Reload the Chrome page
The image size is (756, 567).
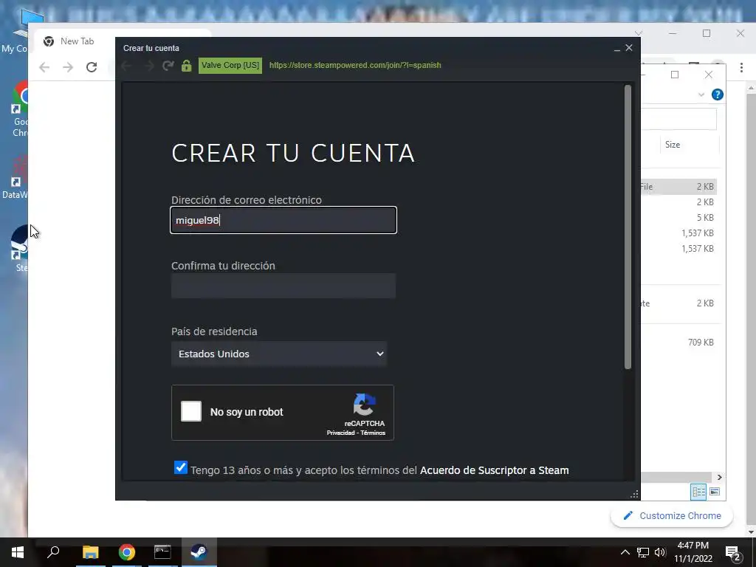92,67
